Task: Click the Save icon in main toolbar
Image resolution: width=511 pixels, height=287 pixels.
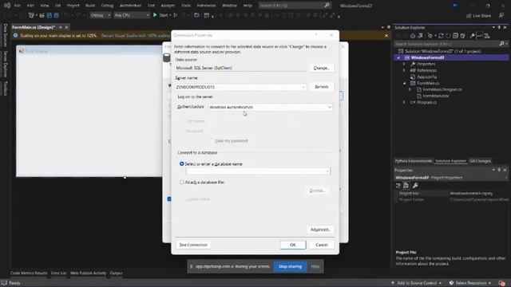Action: pos(50,15)
